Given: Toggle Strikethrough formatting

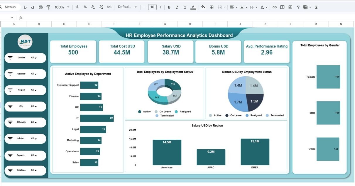Looking at the screenshot, I should tap(185, 7).
